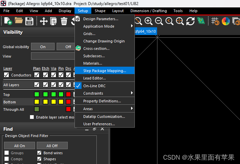Screen dimensions: 240x164
Task: Click the Open folder icon
Action: [19, 22]
